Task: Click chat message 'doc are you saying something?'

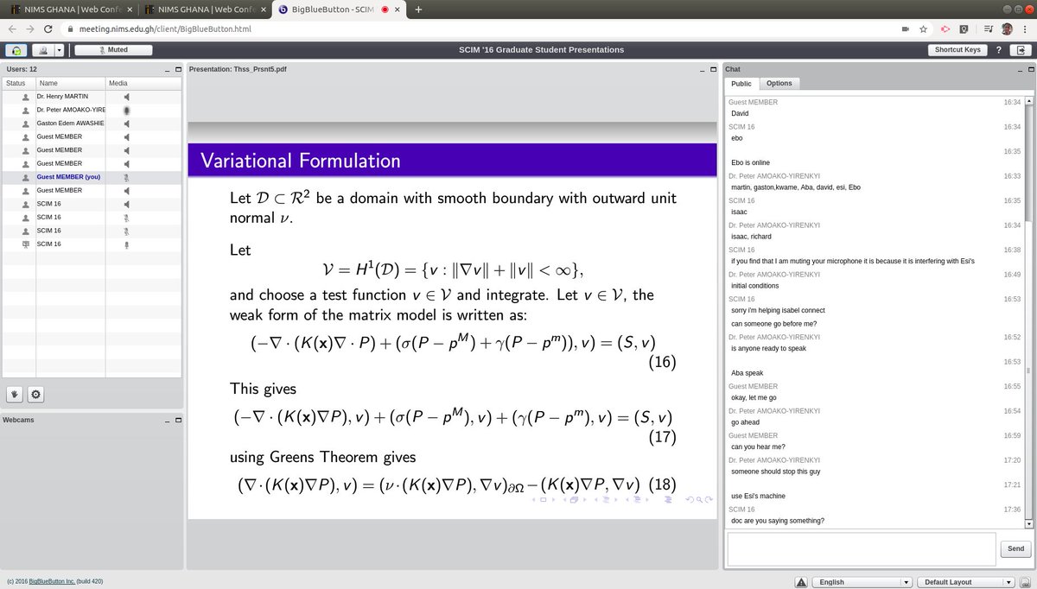Action: point(777,521)
